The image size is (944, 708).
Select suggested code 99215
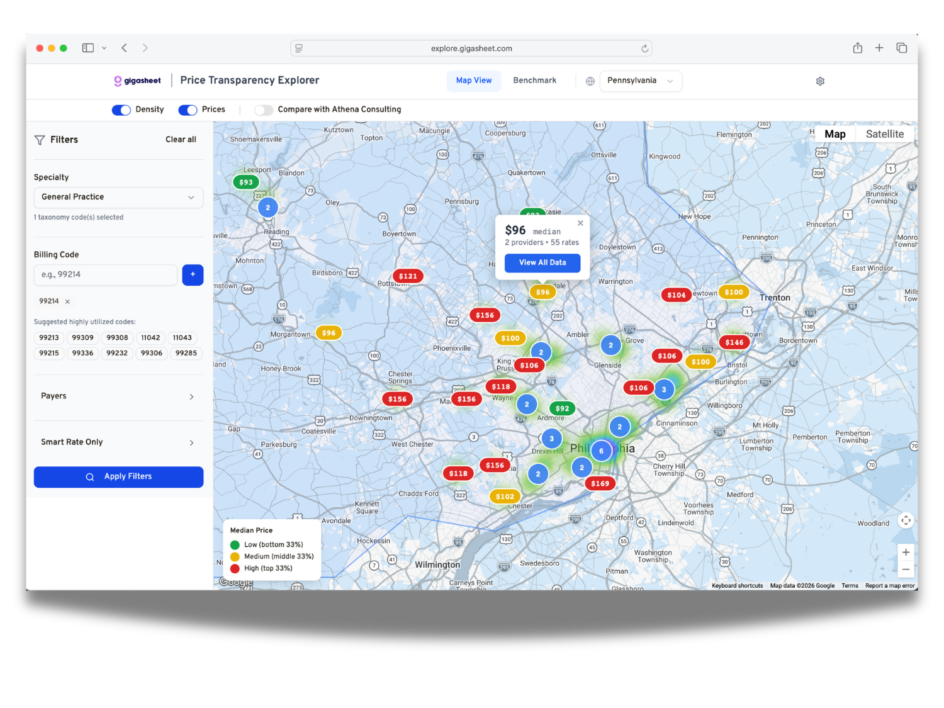coord(49,353)
